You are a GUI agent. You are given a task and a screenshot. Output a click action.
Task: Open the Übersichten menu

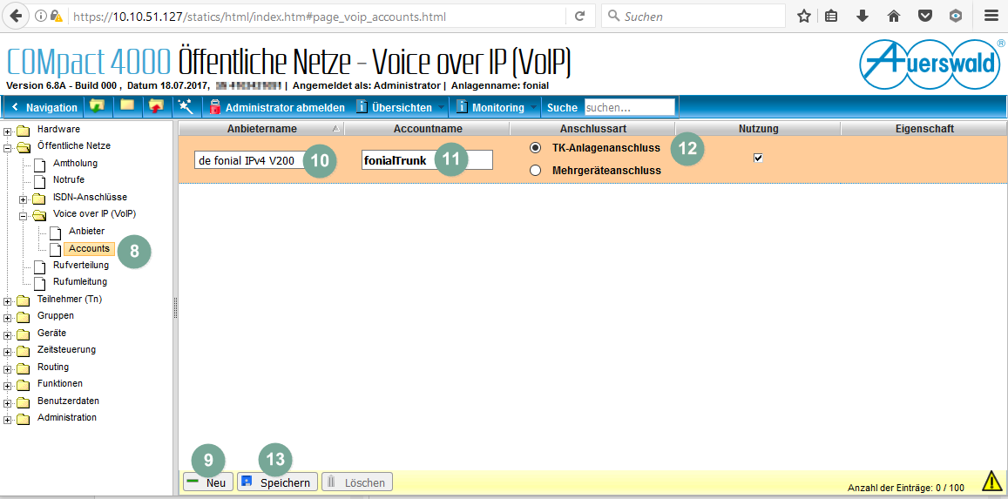pyautogui.click(x=400, y=107)
